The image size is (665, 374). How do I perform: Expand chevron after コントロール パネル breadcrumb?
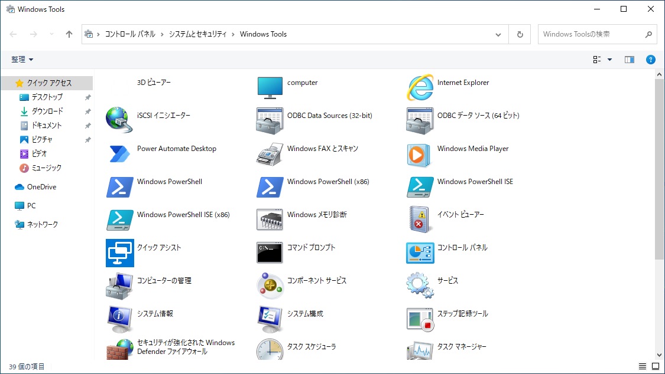click(162, 34)
